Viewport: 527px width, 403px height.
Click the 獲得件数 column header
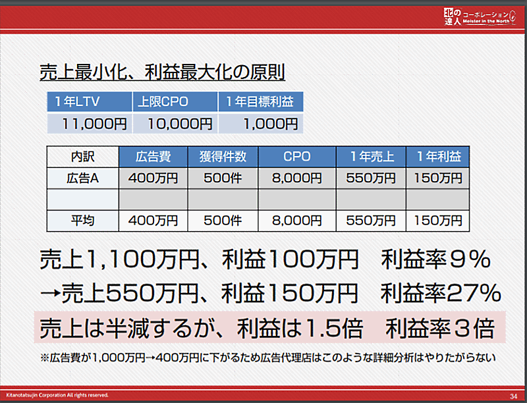pyautogui.click(x=223, y=157)
